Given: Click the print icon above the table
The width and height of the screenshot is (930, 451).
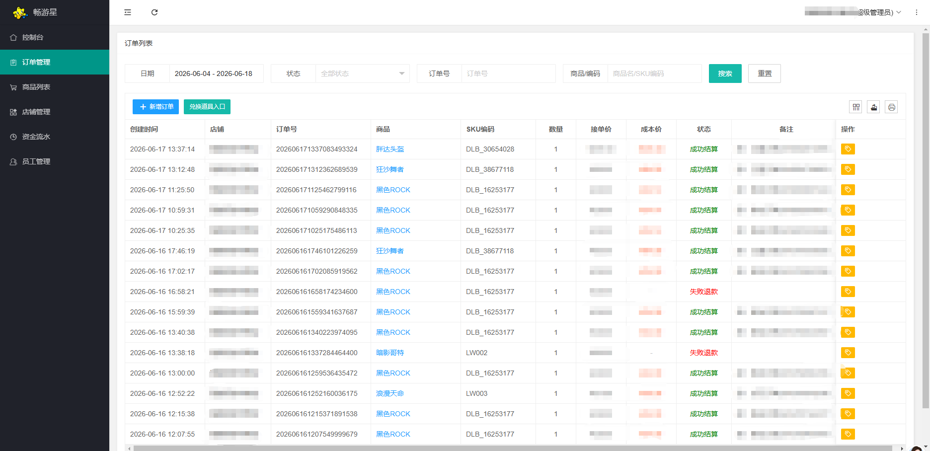Looking at the screenshot, I should click(891, 107).
